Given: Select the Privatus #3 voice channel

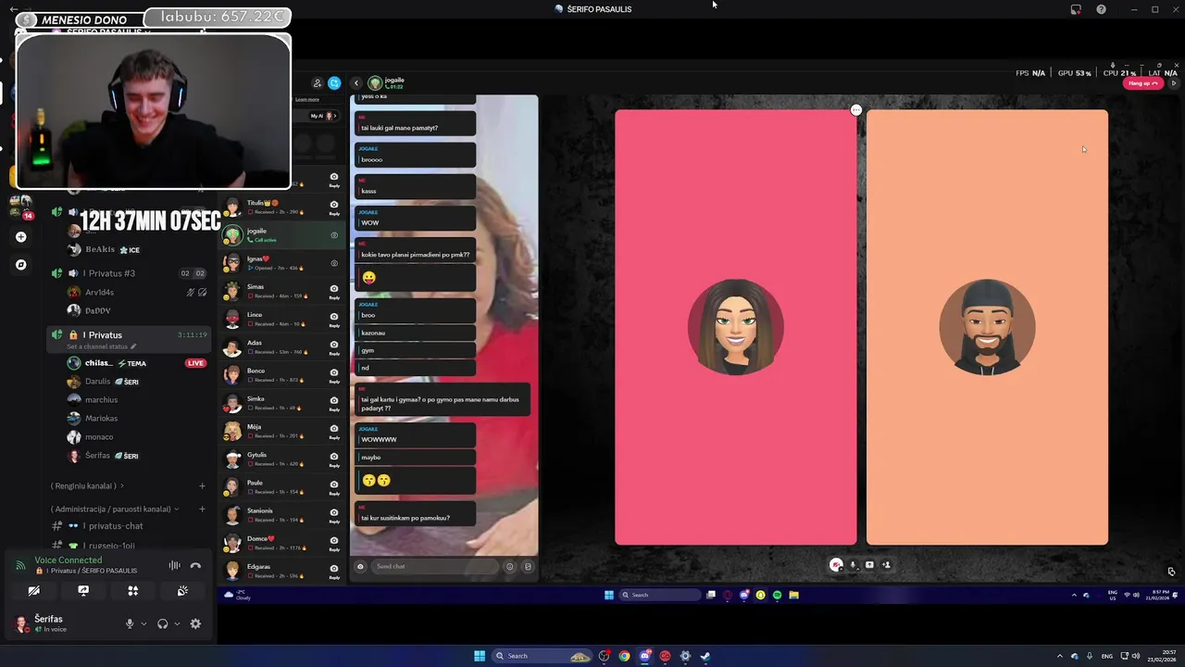Looking at the screenshot, I should click(130, 273).
